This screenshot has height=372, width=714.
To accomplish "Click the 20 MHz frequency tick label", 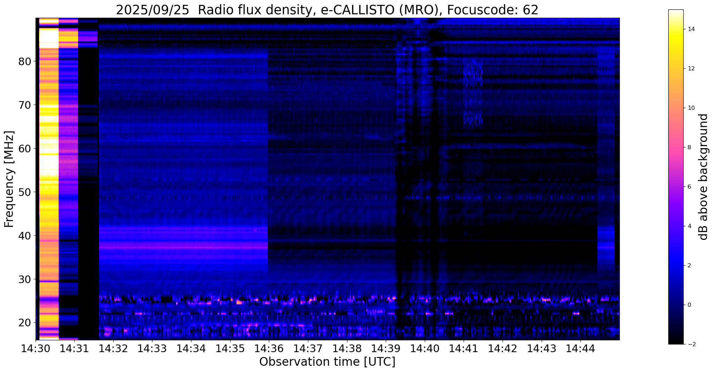I will (25, 323).
